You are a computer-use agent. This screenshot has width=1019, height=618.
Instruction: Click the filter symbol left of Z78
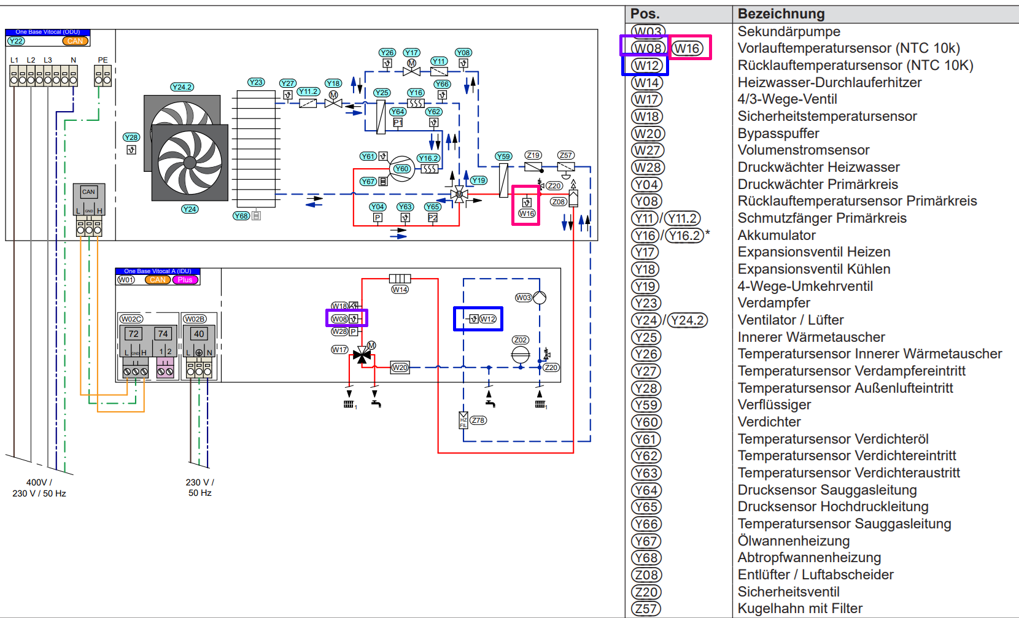tap(463, 420)
